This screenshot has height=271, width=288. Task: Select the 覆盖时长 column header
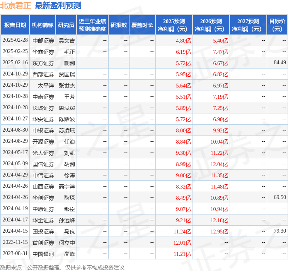pyautogui.click(x=142, y=25)
